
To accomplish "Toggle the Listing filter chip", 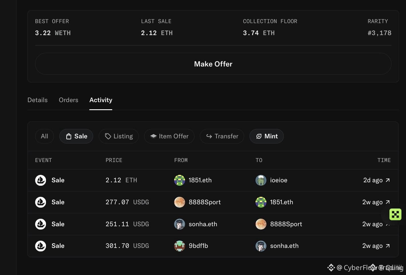I will [x=119, y=136].
